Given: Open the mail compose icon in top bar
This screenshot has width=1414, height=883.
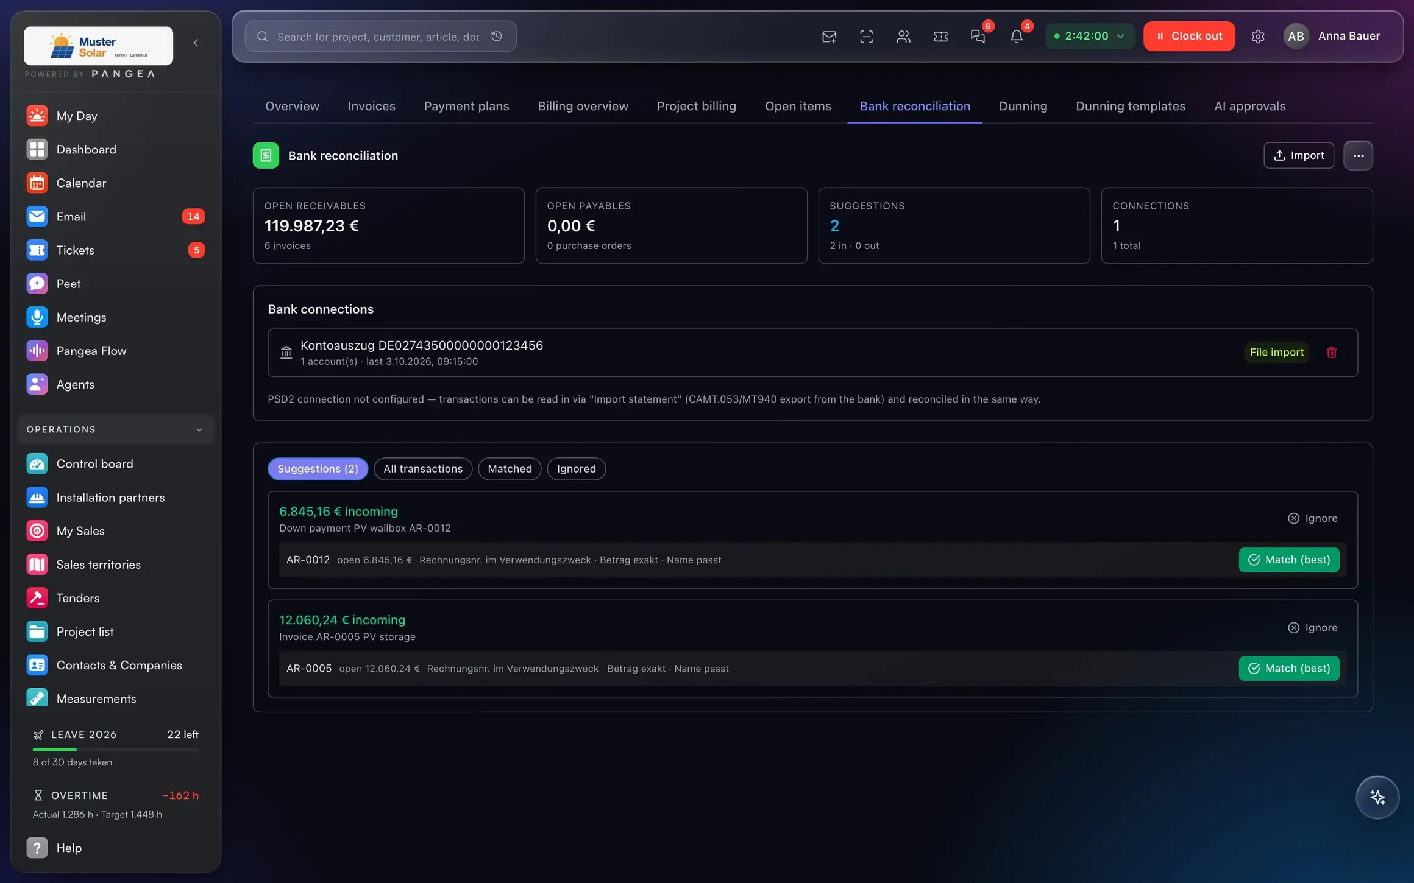Looking at the screenshot, I should pyautogui.click(x=829, y=37).
